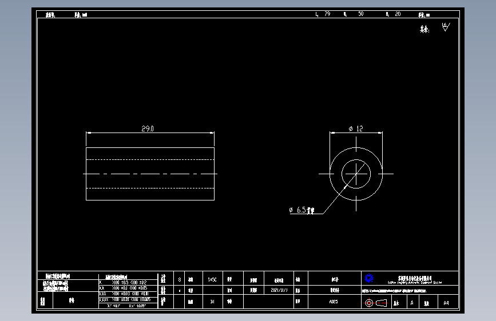This screenshot has height=321, width=496.
Task: Click the S45C material cell
Action: [213, 280]
